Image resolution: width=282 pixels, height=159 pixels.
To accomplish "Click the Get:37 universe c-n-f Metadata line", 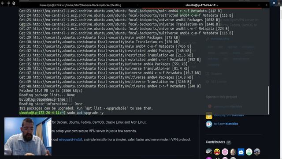I will (110, 73).
